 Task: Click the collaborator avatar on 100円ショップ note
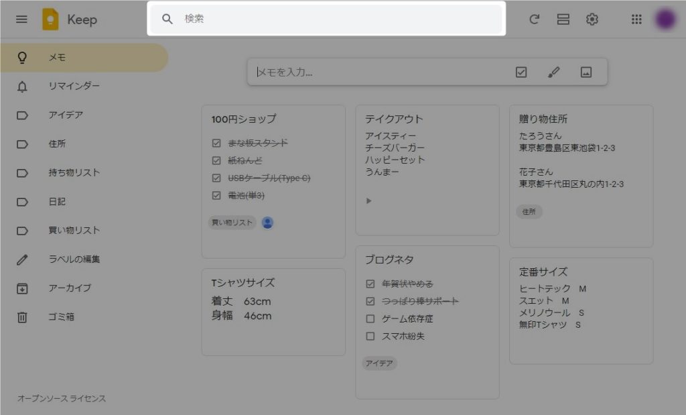(x=267, y=223)
